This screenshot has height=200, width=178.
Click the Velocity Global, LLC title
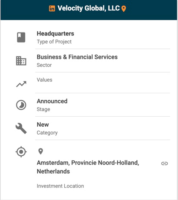tap(89, 8)
